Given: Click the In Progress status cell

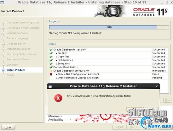Looking at the screenshot, I should point(159,71).
